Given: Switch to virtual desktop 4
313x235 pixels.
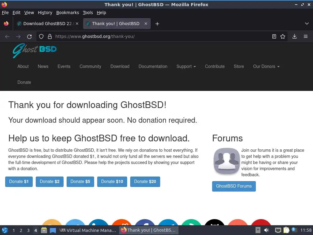Looking at the screenshot, I should click(35, 230).
